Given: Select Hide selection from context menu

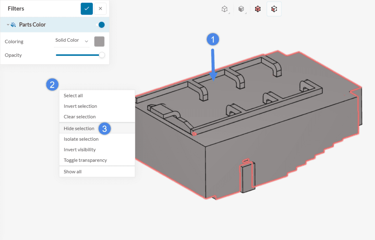Looking at the screenshot, I should 79,128.
